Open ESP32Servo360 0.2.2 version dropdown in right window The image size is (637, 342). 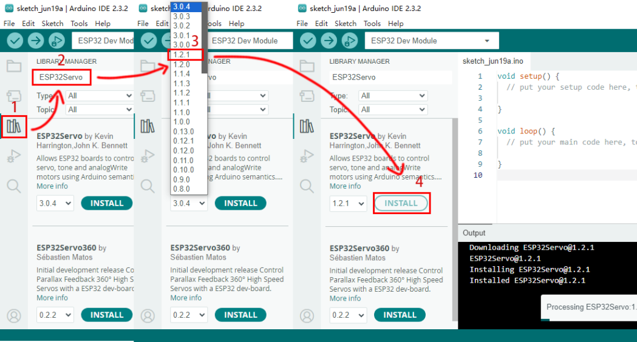click(x=348, y=315)
